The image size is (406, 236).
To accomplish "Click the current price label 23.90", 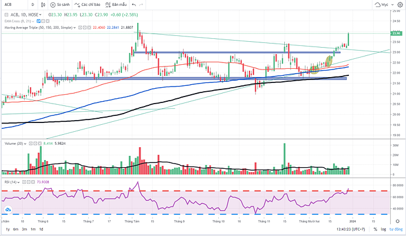I will click(x=397, y=34).
